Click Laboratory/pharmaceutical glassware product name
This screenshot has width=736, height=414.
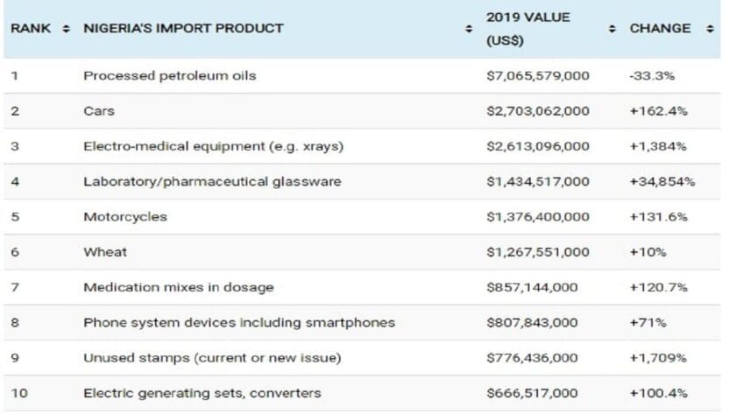tap(212, 182)
